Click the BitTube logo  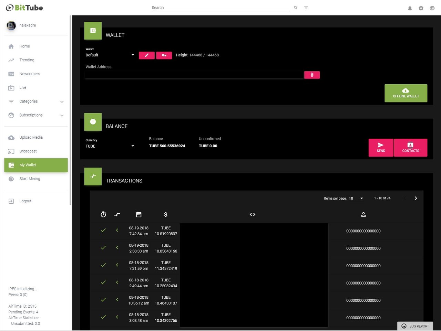pos(24,8)
